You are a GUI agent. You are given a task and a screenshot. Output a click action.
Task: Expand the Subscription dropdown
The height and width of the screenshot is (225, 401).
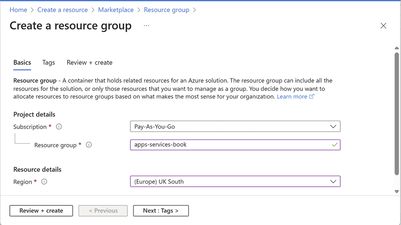235,127
